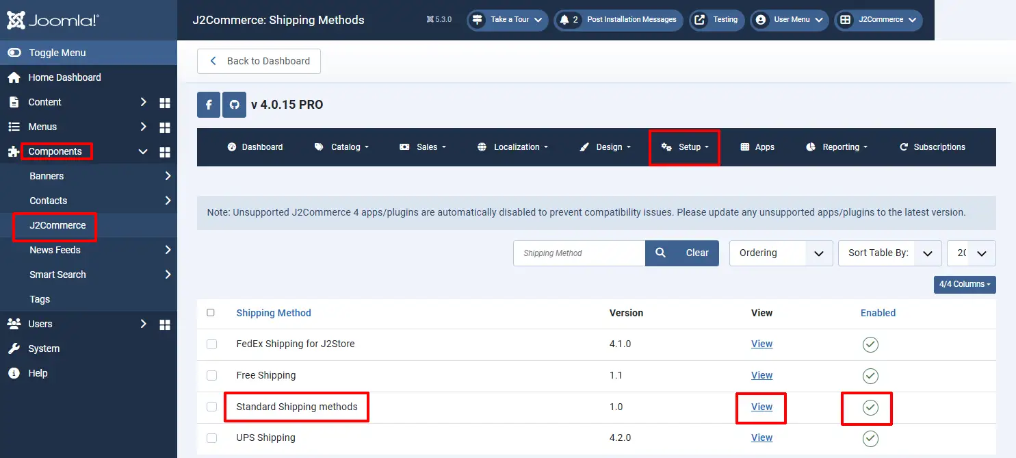The height and width of the screenshot is (458, 1016).
Task: Open System in the sidebar
Action: tap(44, 348)
